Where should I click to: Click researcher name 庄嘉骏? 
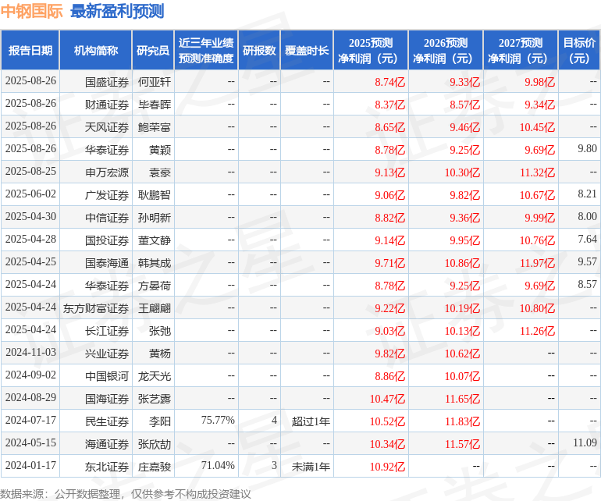(155, 467)
